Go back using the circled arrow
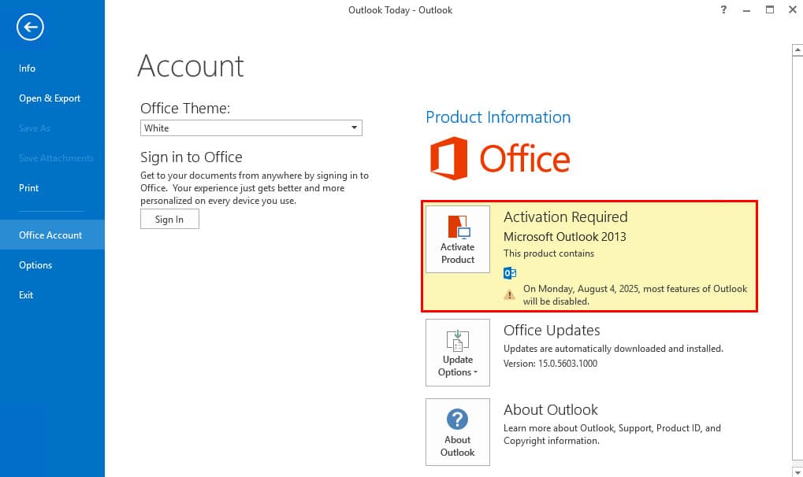Image resolution: width=803 pixels, height=477 pixels. tap(30, 27)
